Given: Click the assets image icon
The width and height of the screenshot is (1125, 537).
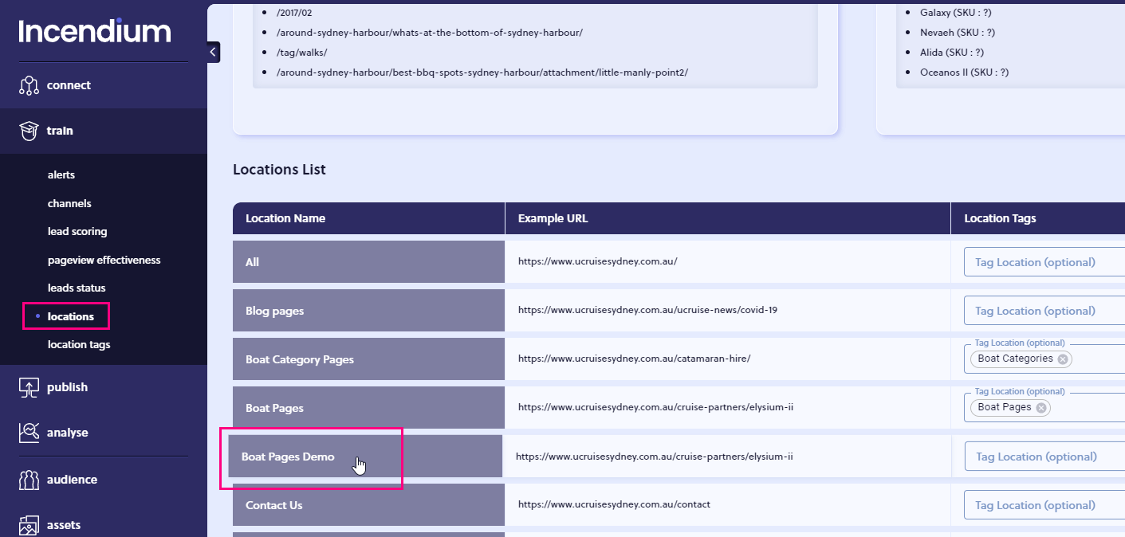Looking at the screenshot, I should click(29, 525).
